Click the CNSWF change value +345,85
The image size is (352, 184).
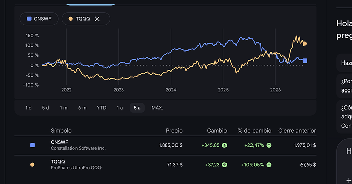click(210, 145)
